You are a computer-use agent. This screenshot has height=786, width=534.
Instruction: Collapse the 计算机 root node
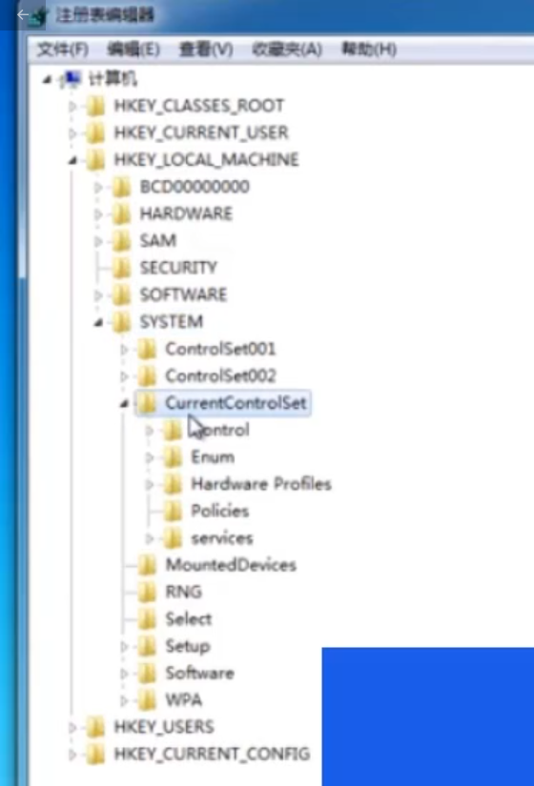point(47,79)
